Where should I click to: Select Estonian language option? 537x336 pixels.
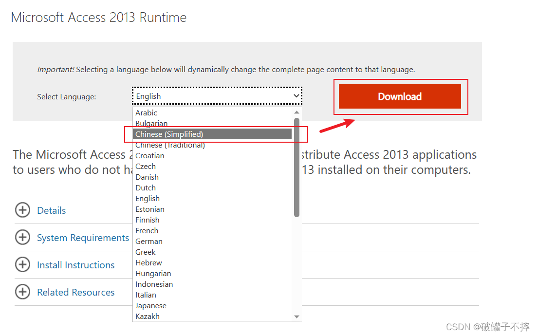tap(212, 209)
